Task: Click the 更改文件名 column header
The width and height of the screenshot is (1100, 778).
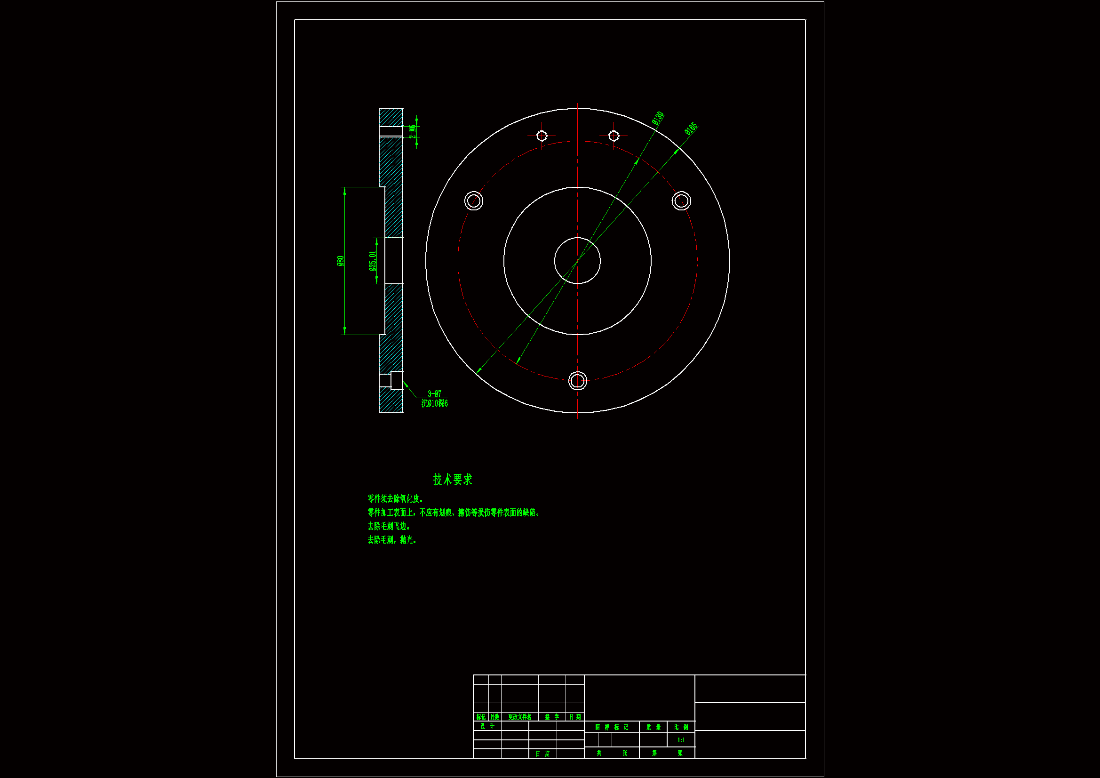Action: point(520,717)
